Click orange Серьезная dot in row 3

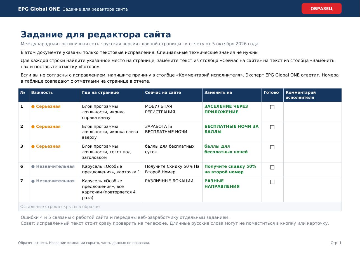click(x=33, y=147)
